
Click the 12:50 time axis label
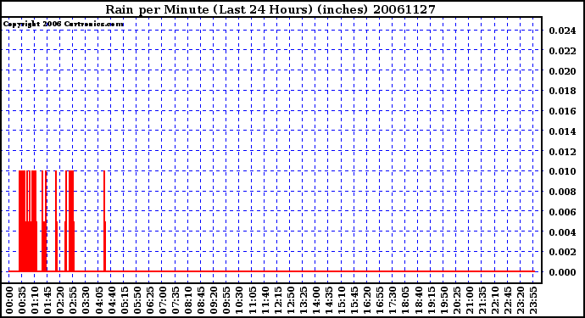[x=290, y=300]
